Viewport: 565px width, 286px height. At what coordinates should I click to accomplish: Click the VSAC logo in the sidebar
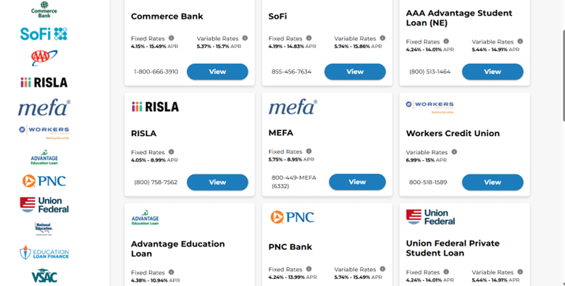(44, 276)
